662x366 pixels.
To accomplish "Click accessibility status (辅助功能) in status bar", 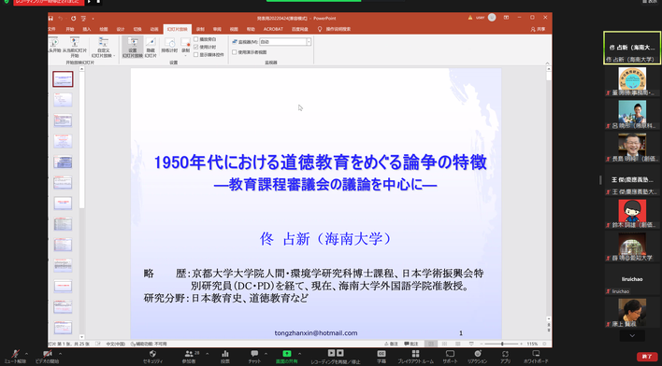I will (149, 345).
